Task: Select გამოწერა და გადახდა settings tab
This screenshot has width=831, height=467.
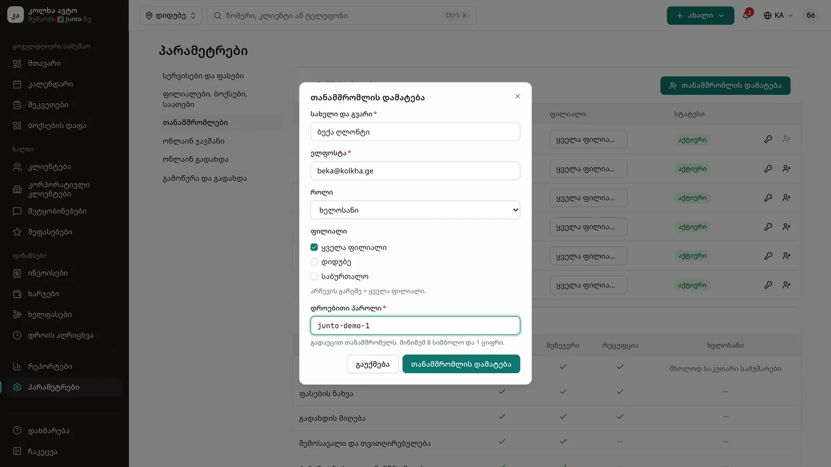Action: (205, 178)
